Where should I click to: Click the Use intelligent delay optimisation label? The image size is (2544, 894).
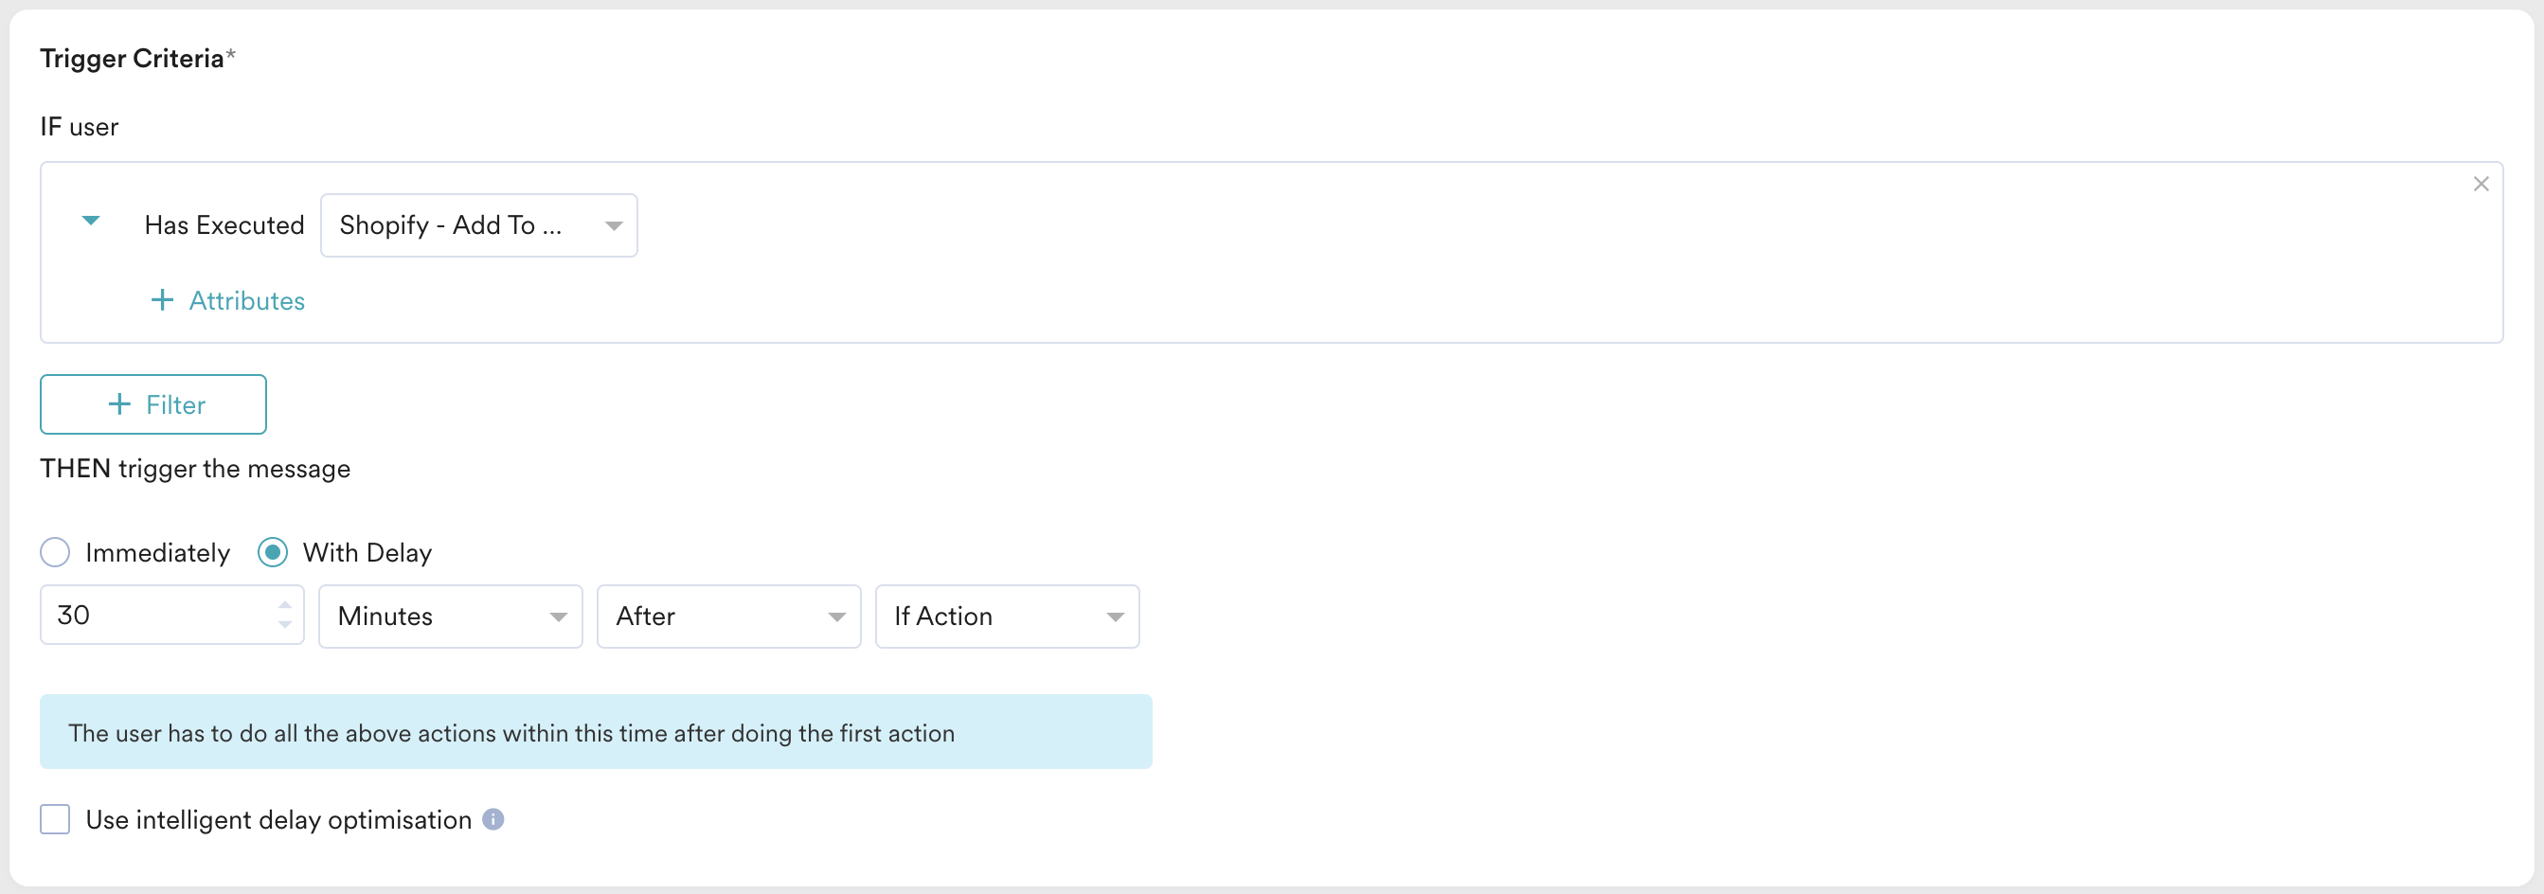(278, 820)
